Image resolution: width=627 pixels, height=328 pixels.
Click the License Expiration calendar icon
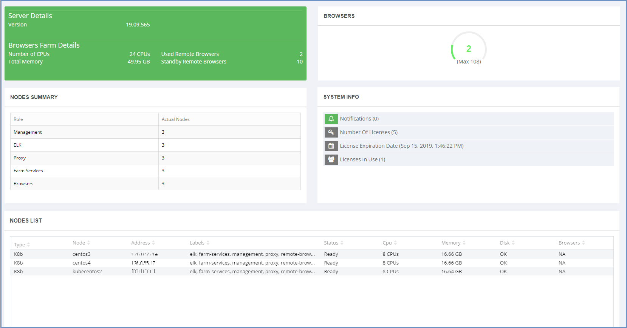pos(331,146)
